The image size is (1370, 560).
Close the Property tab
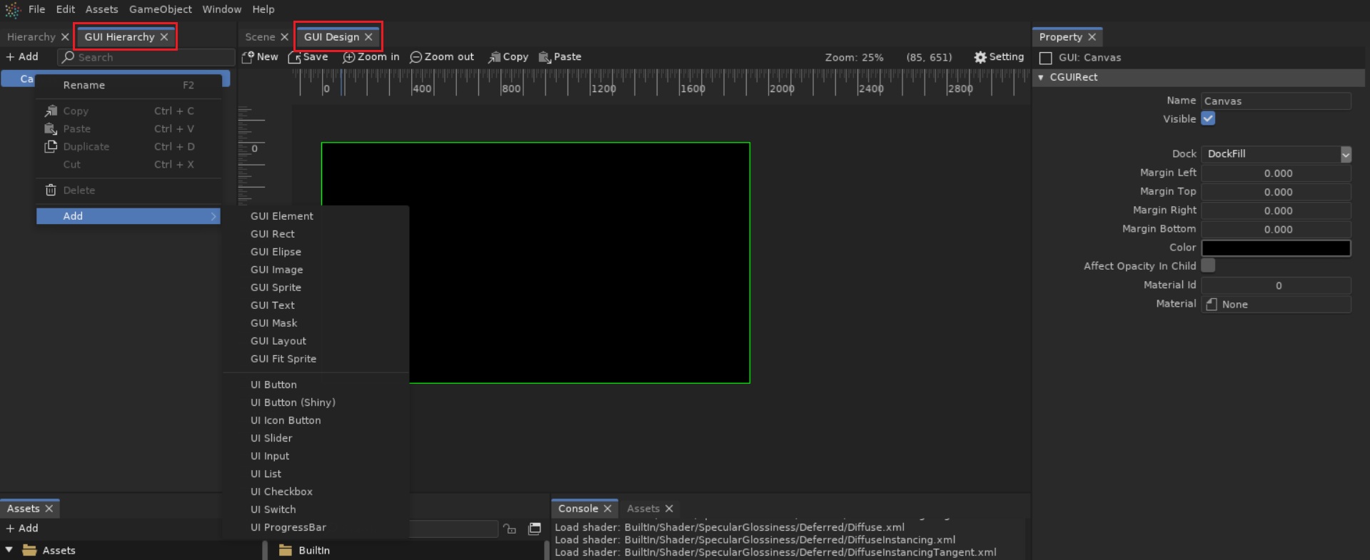[1092, 37]
